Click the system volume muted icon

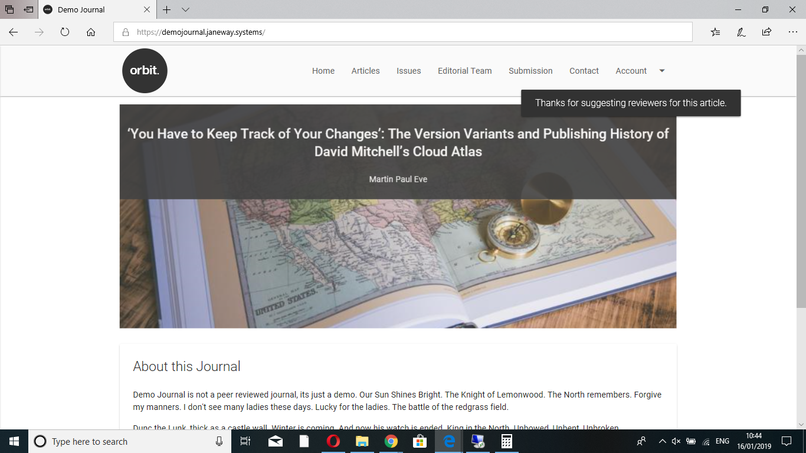click(x=676, y=441)
